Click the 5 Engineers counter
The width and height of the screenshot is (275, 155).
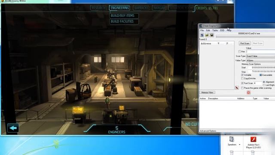coord(117,130)
